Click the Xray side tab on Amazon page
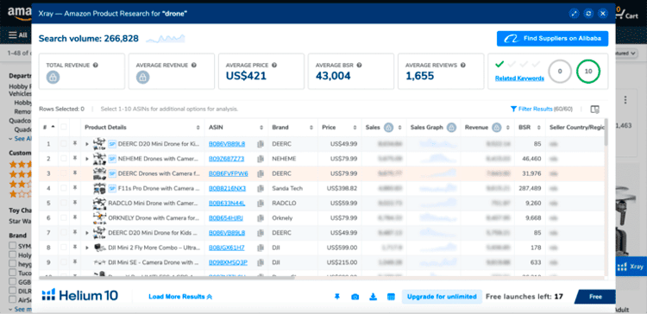 [x=631, y=267]
